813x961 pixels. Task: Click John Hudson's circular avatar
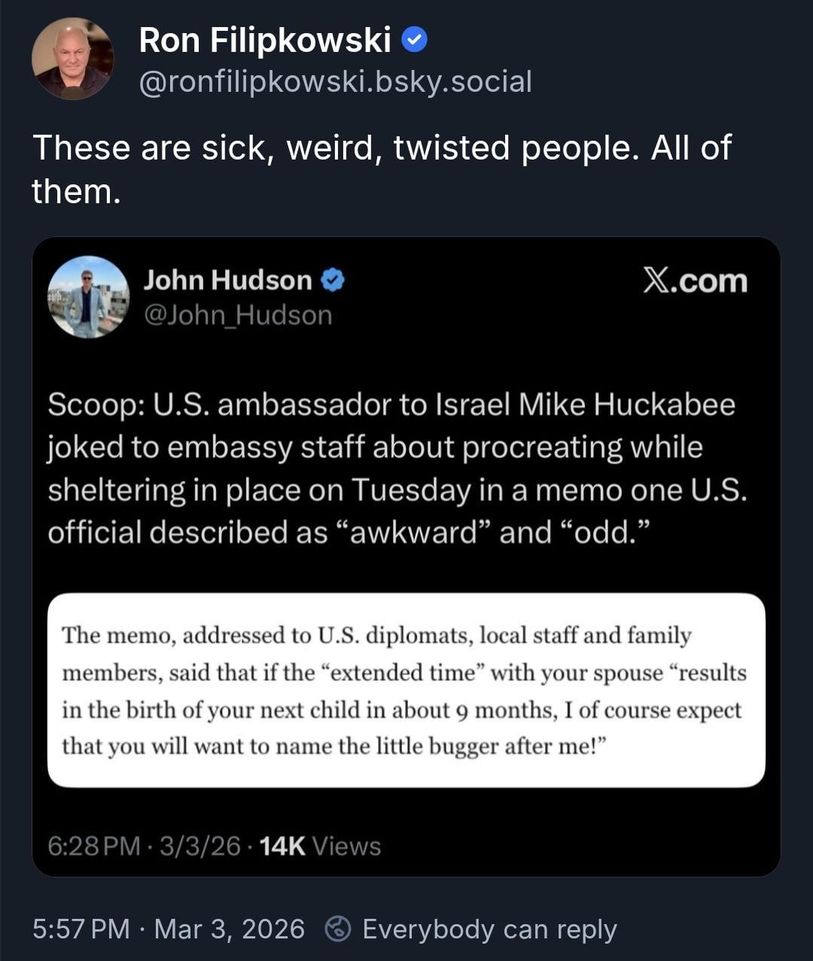click(89, 297)
